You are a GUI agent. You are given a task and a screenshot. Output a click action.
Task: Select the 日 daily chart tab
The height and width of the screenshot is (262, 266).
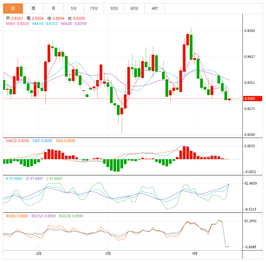[x=13, y=8]
